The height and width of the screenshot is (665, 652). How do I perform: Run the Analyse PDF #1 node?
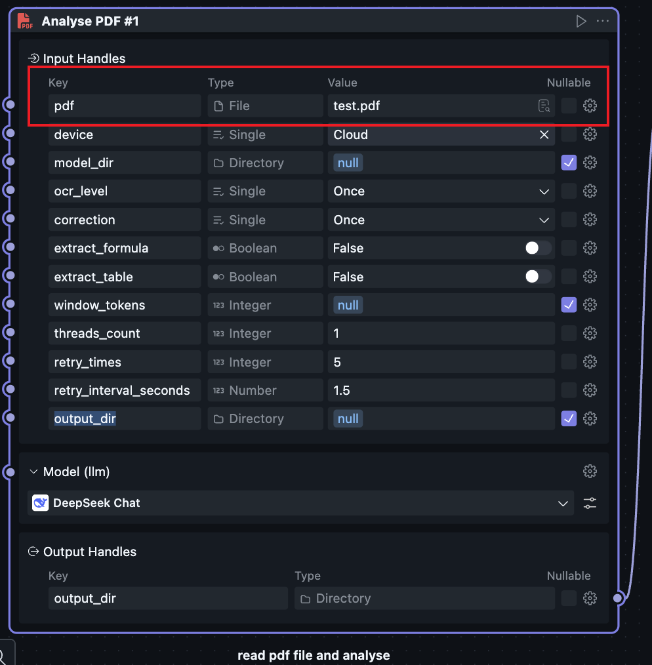581,21
